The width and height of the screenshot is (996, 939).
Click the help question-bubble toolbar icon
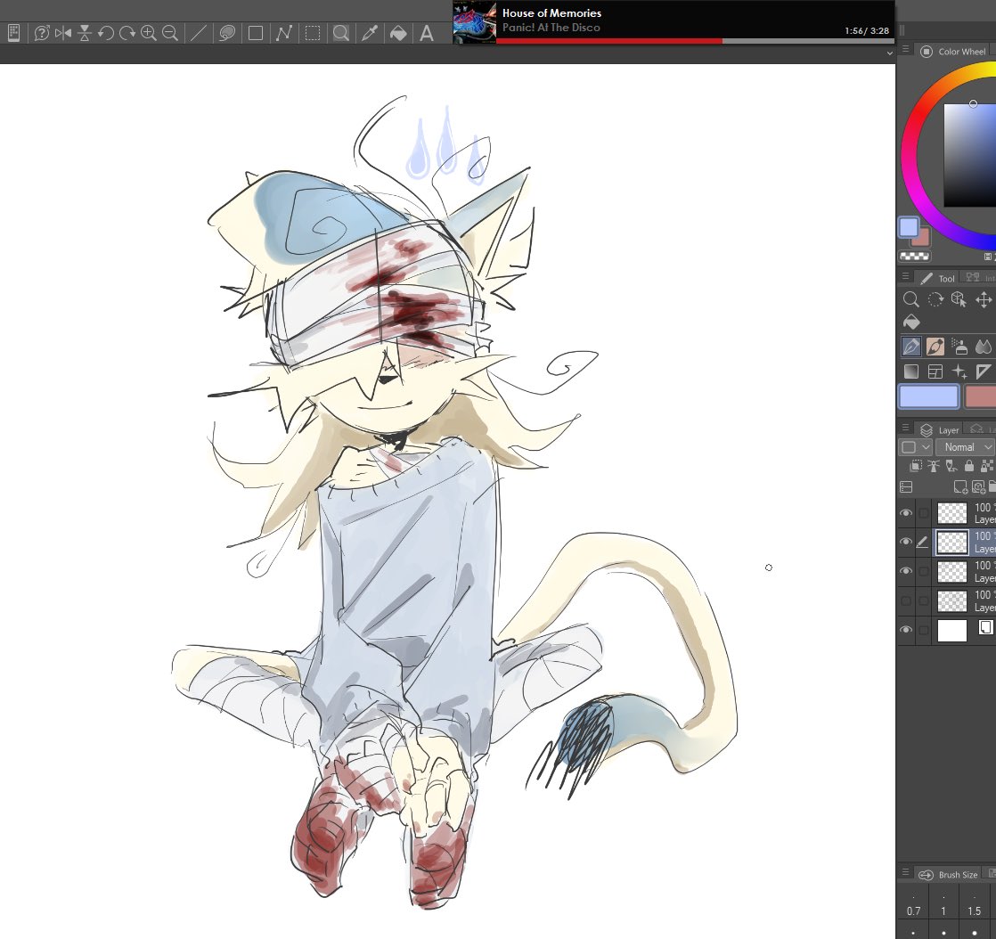(42, 33)
